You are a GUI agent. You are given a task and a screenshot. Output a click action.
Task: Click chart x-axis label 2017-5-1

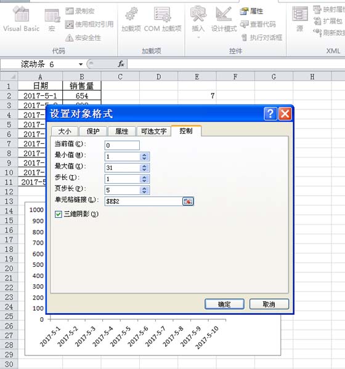(50, 337)
